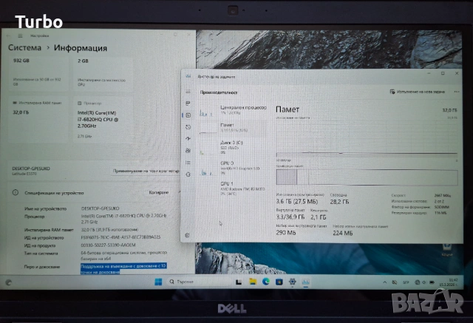473x323 pixels.
Task: Open widgets icon at taskbar left edge
Action: (x=8, y=282)
